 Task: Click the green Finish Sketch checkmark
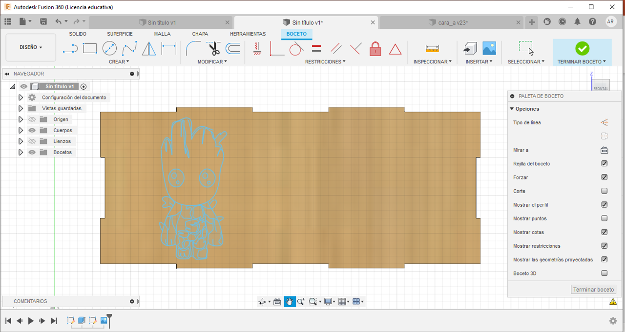pos(582,48)
